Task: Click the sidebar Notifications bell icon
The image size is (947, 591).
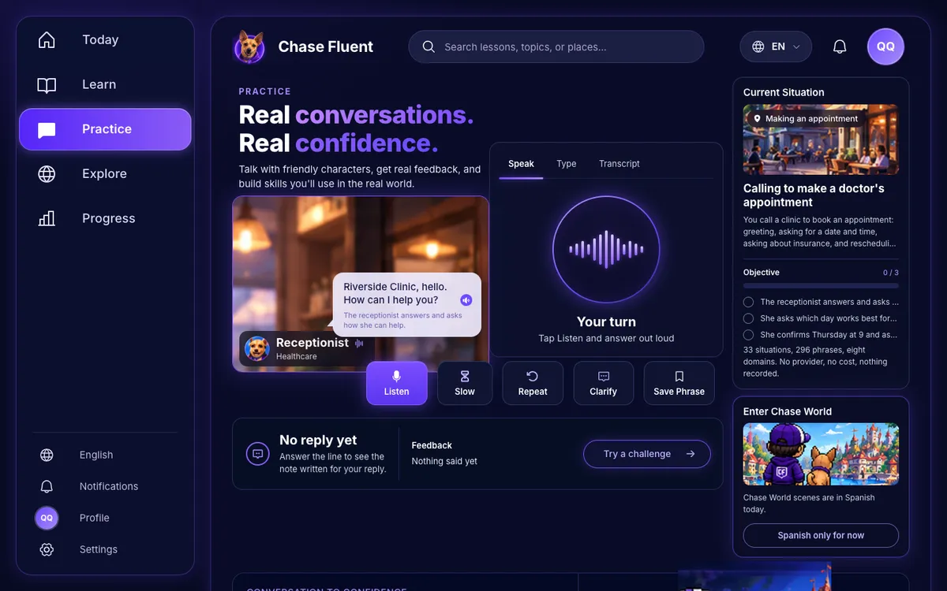Action: coord(47,486)
